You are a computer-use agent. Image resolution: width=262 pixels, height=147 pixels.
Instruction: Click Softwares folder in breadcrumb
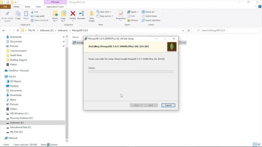(63, 31)
